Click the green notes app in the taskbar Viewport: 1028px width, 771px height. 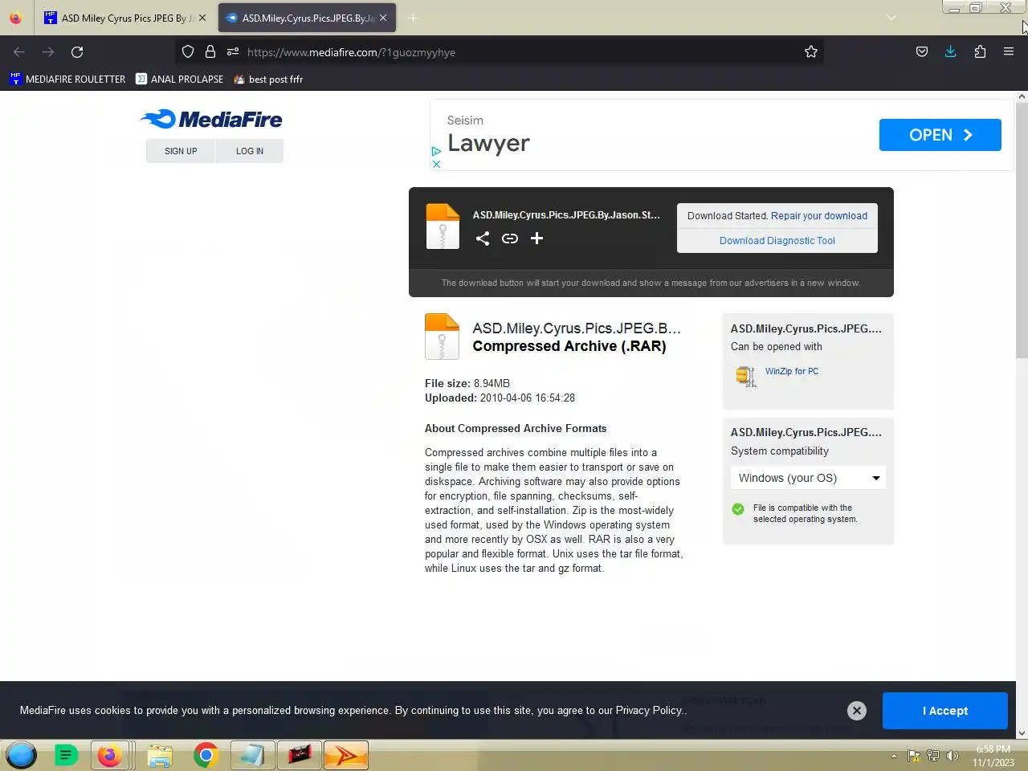[66, 756]
